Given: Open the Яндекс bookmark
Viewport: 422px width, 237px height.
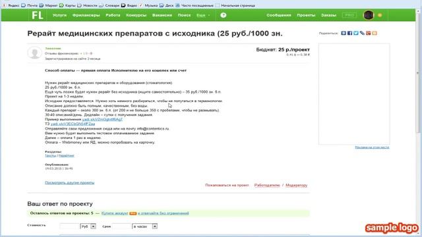Looking at the screenshot, I should coord(12,5).
